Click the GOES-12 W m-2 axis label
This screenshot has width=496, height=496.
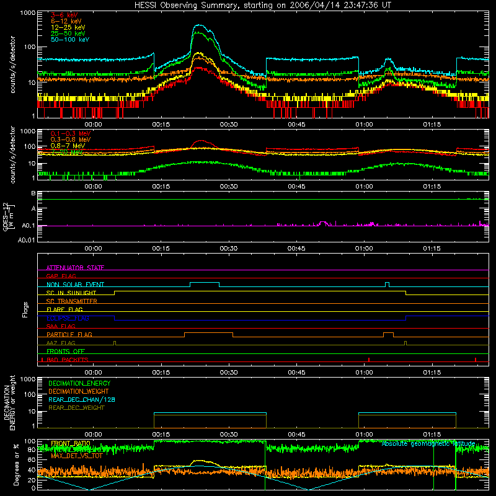point(9,216)
